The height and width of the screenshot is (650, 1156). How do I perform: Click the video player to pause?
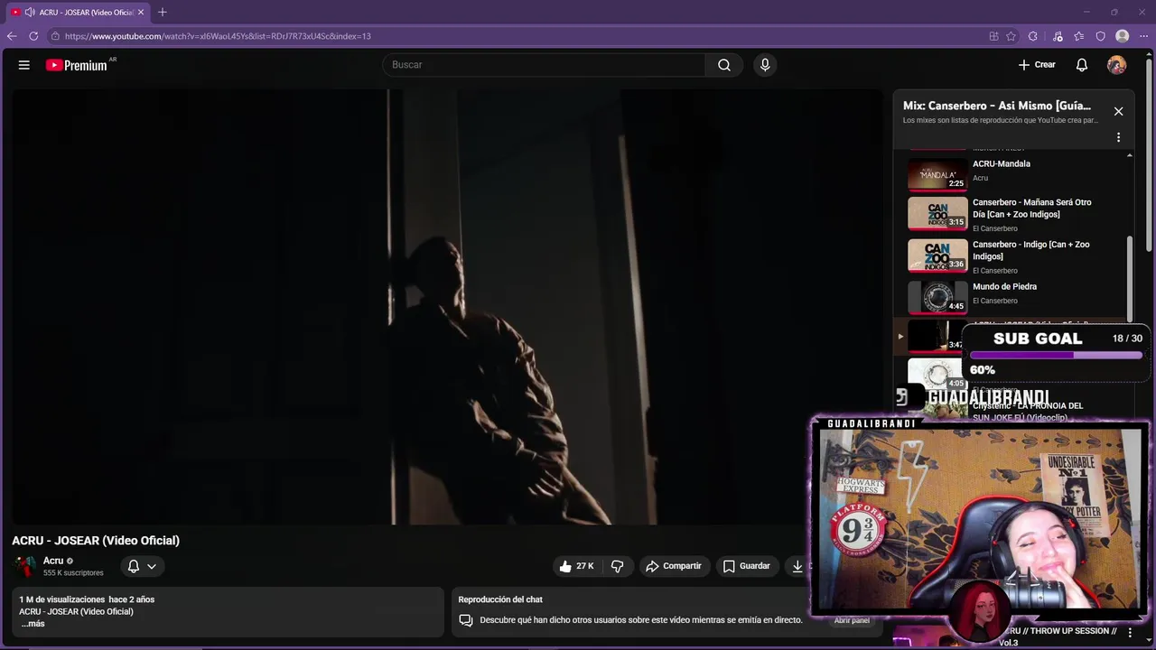point(448,307)
